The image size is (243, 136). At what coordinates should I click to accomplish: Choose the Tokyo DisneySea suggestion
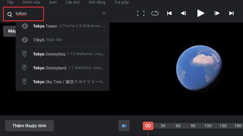point(62,54)
